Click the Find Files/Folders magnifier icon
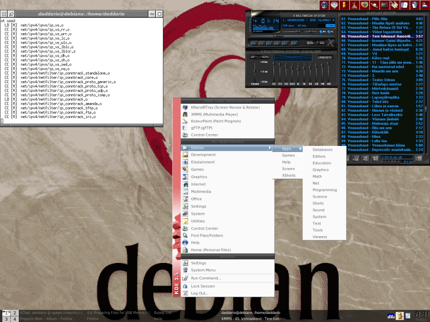 click(185, 236)
